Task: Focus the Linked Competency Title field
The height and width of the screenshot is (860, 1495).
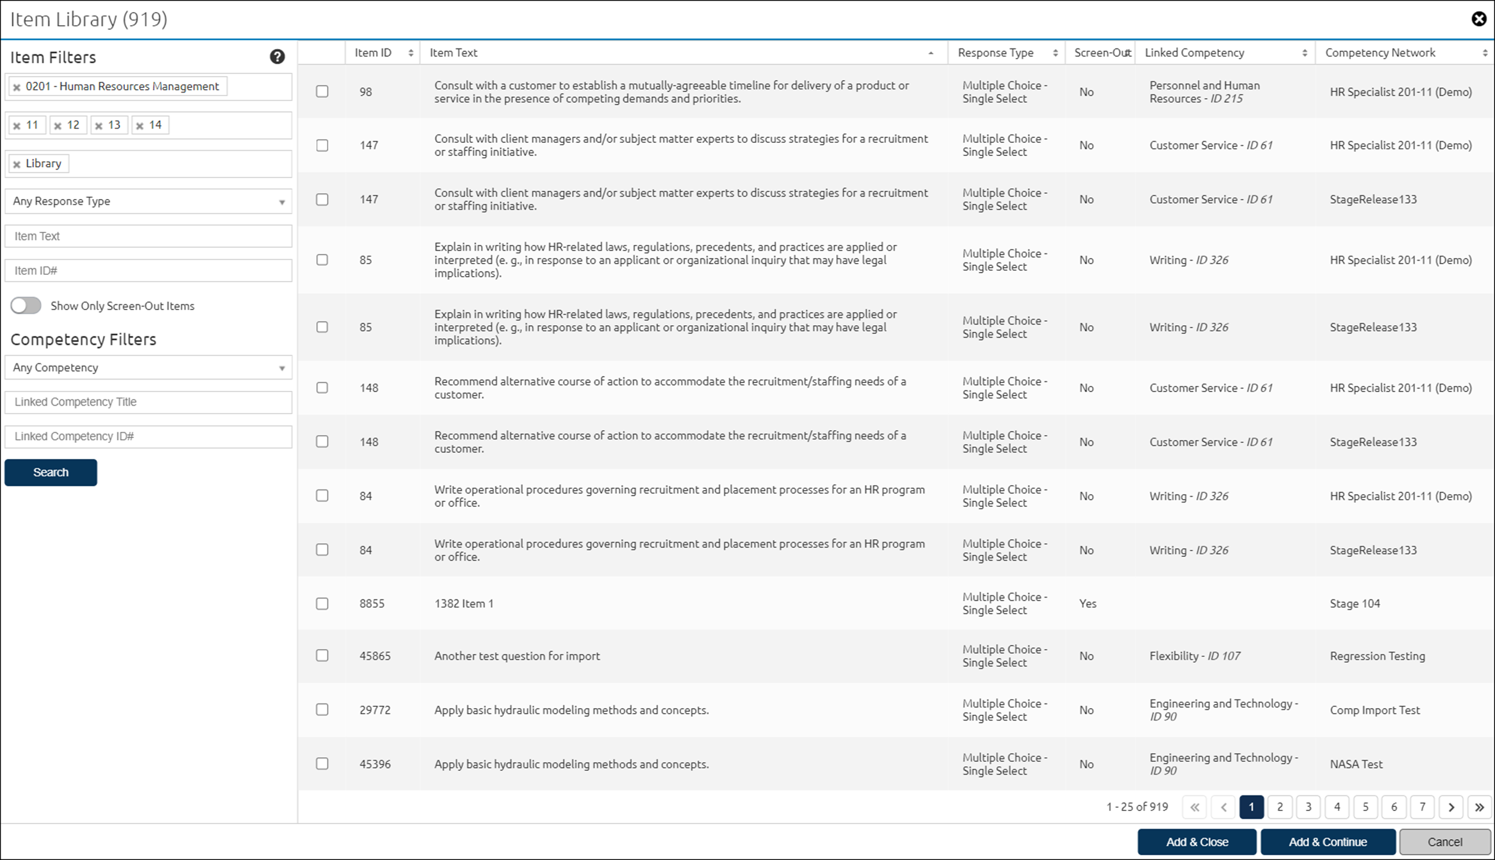Action: pos(148,402)
